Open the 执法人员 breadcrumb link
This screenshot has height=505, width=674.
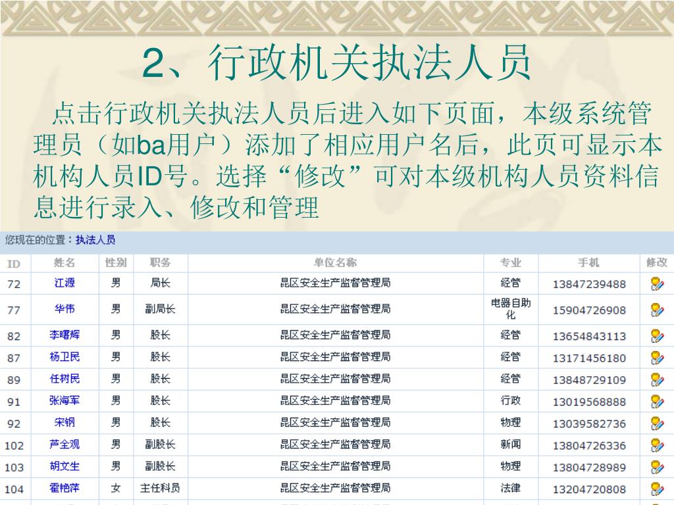click(95, 240)
